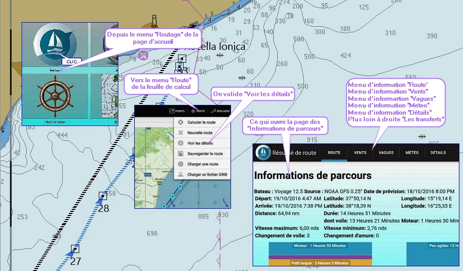Click the Peu agitée sea-state bar
Viewport: 463px width, 271px height.
[x=433, y=254]
